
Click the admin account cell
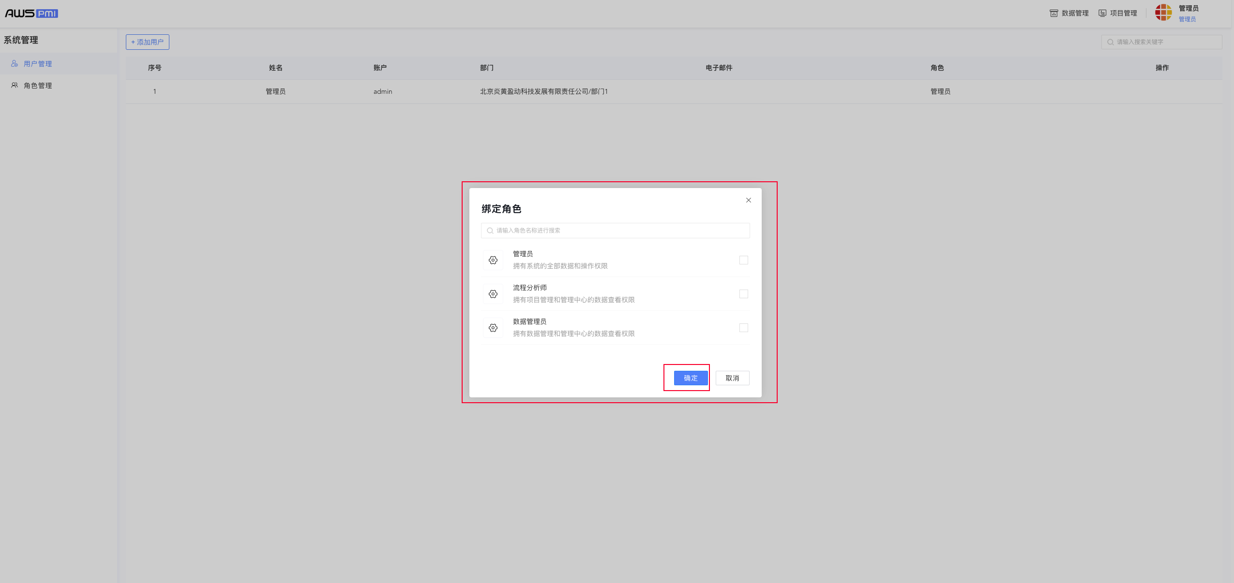(383, 91)
